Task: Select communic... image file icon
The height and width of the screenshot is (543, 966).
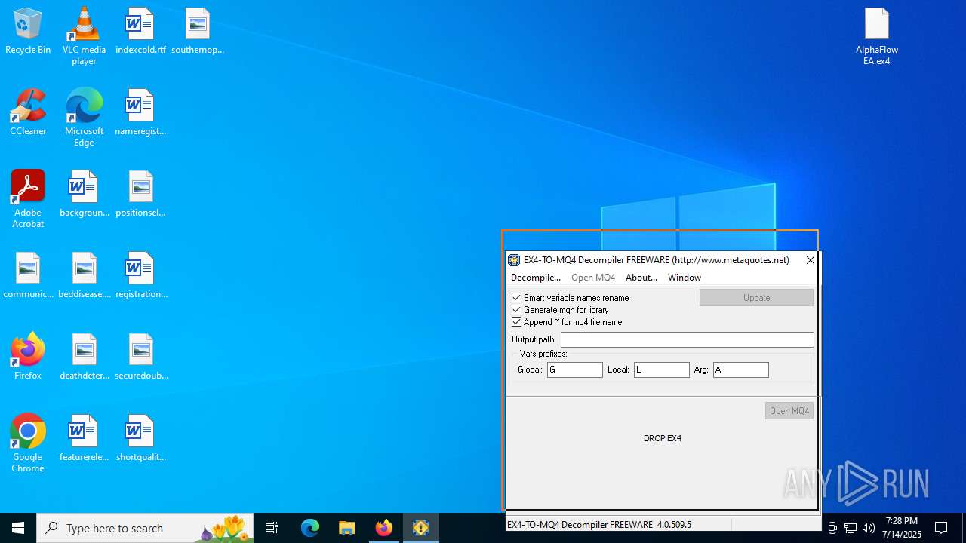Action: click(28, 276)
